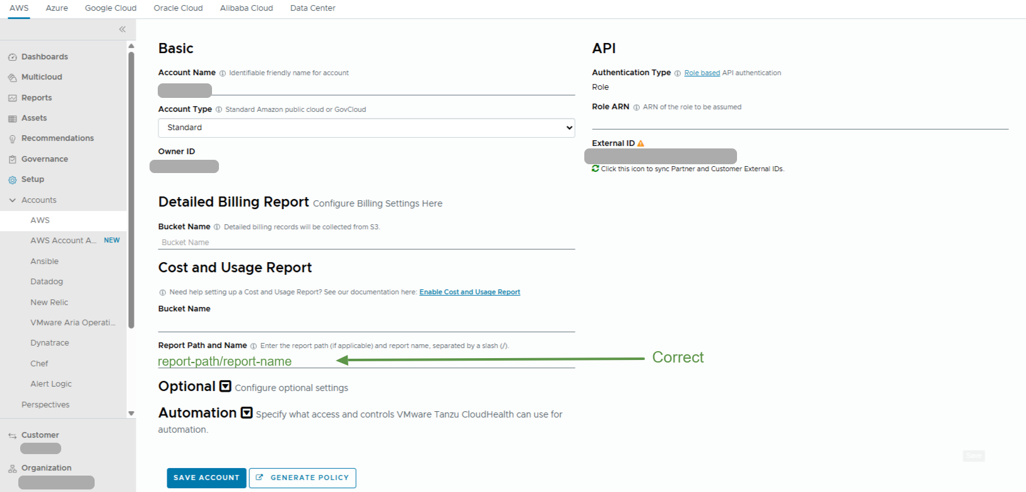1026x492 pixels.
Task: Click the Organization hierarchy icon in sidebar
Action: pyautogui.click(x=12, y=469)
